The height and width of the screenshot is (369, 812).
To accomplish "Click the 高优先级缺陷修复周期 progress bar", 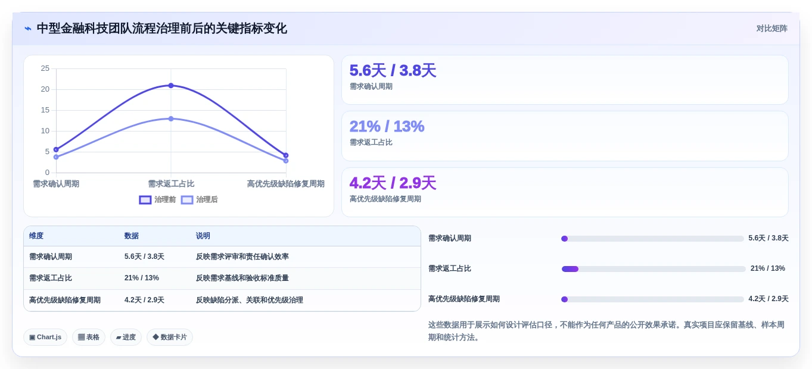I will 652,299.
